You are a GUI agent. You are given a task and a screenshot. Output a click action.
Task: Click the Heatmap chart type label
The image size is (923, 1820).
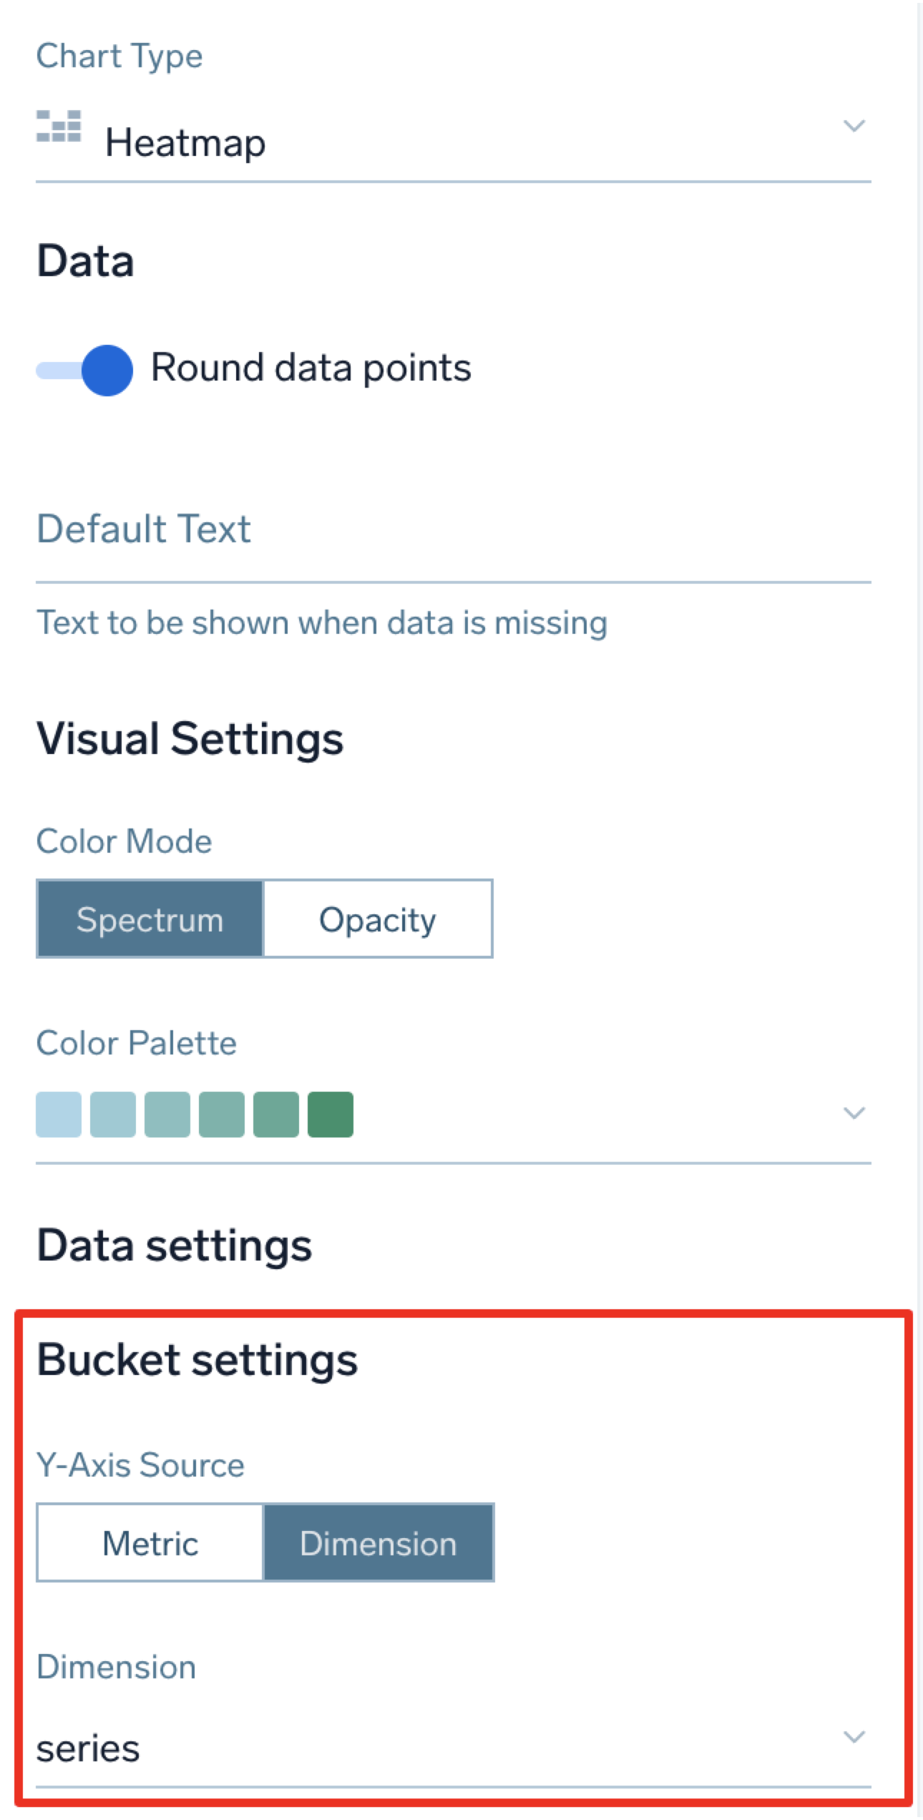click(x=185, y=142)
